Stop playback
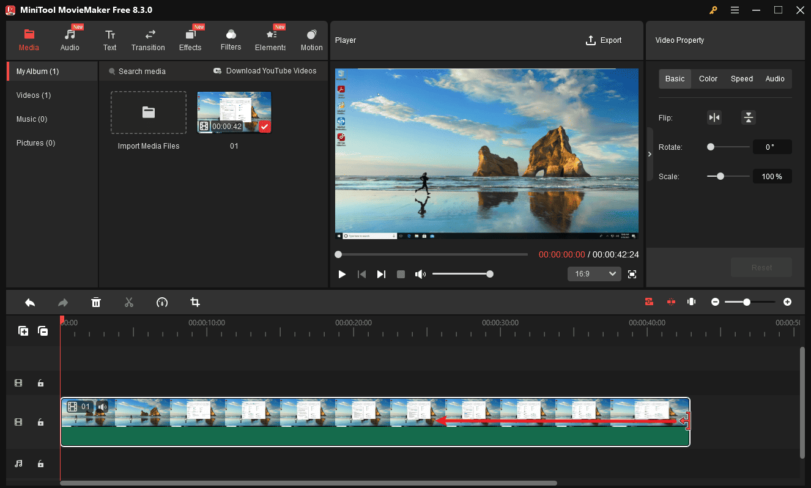Screen dimensions: 811x488 point(401,274)
